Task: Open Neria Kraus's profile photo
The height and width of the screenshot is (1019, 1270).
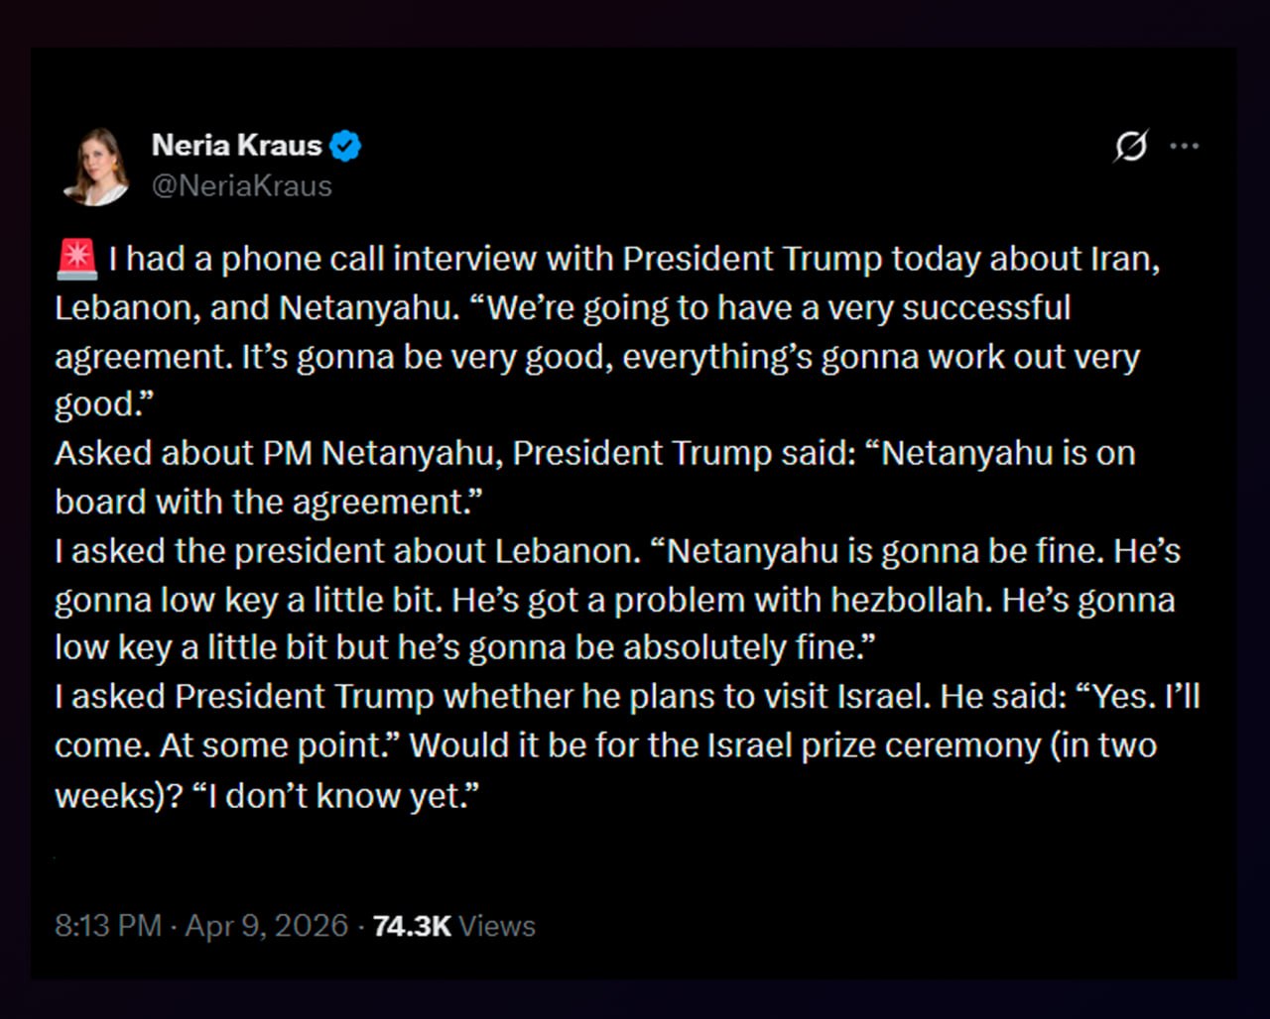Action: (97, 167)
